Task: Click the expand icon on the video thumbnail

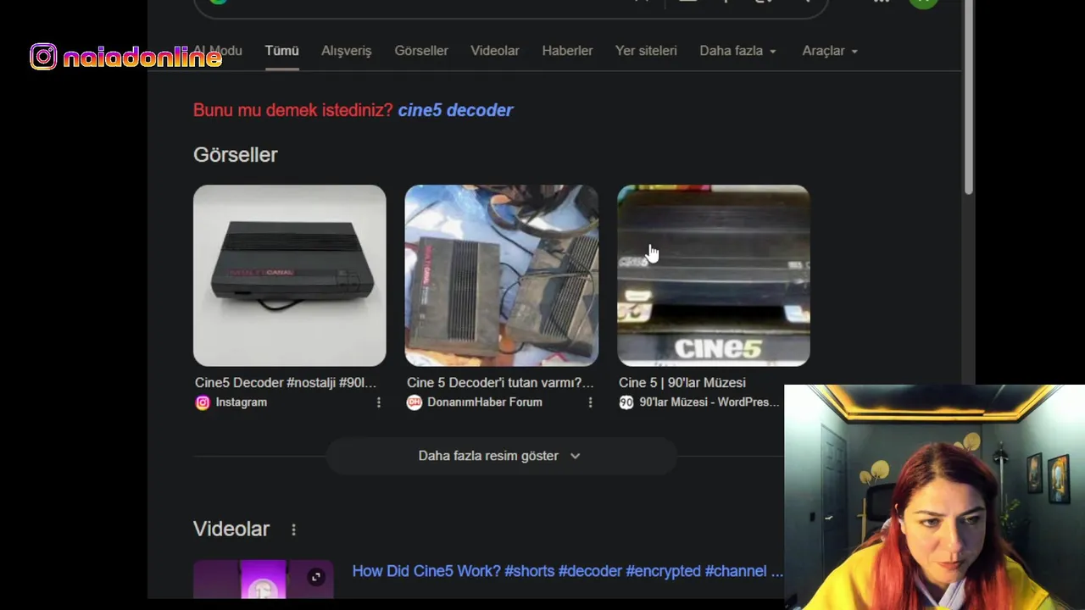Action: [x=316, y=577]
